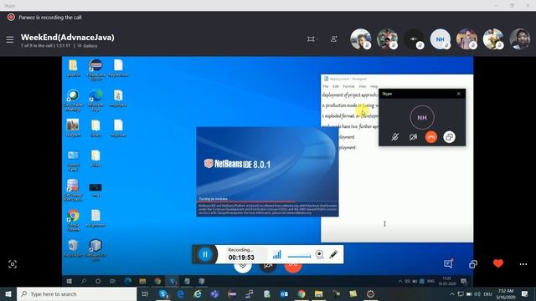Open Notepad Format menu
The width and height of the screenshot is (536, 301).
click(x=348, y=86)
